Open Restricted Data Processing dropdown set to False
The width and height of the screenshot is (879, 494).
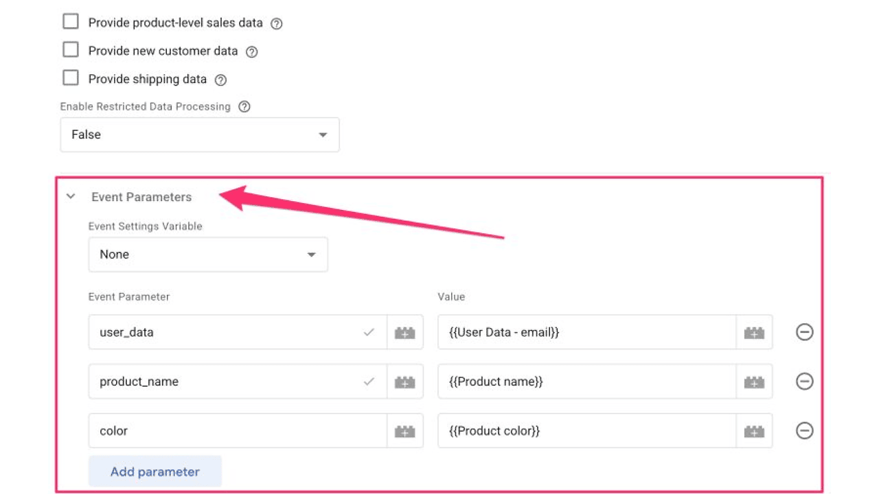199,134
